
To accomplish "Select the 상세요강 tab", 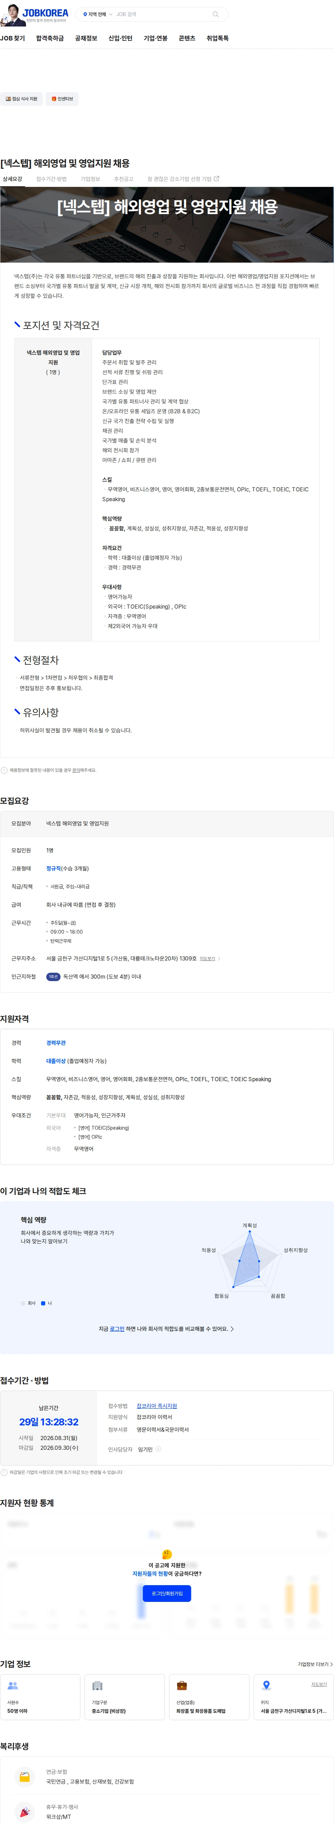I will 12,179.
